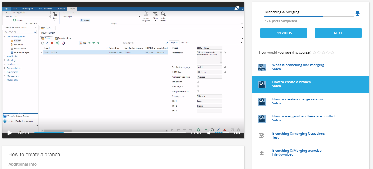
Task: Click the red delete X in grid toolbar
Action: point(52,43)
